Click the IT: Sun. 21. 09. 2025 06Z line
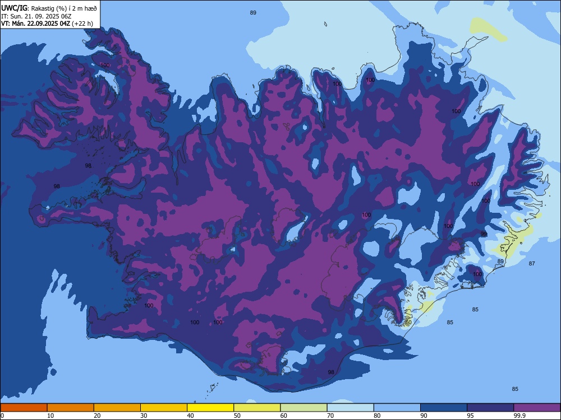Screen dimensions: 561x420 [36, 16]
